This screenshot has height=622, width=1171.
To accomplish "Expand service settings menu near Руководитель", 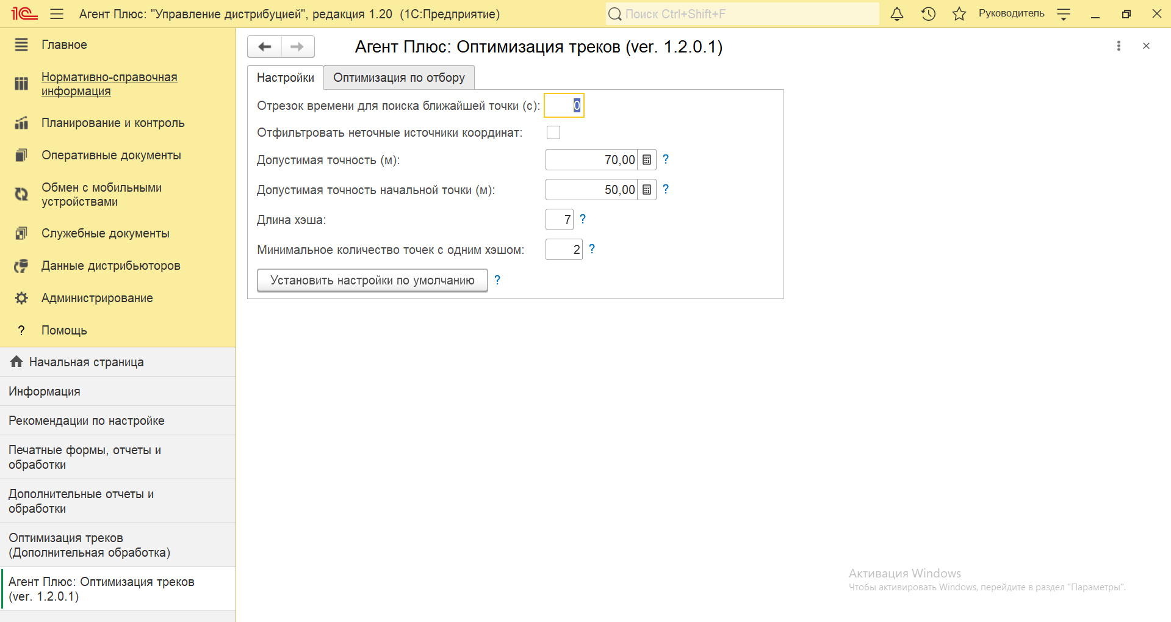I will (1064, 14).
